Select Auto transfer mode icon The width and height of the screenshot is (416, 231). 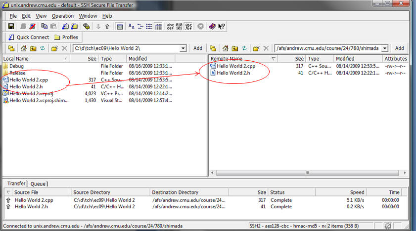point(188,26)
